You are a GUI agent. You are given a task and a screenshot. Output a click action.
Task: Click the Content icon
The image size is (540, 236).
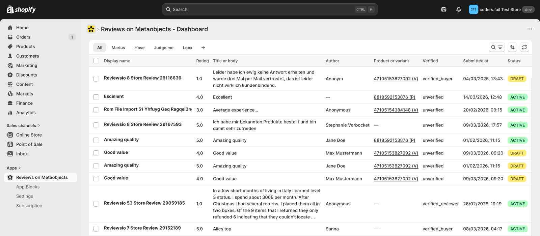point(10,84)
